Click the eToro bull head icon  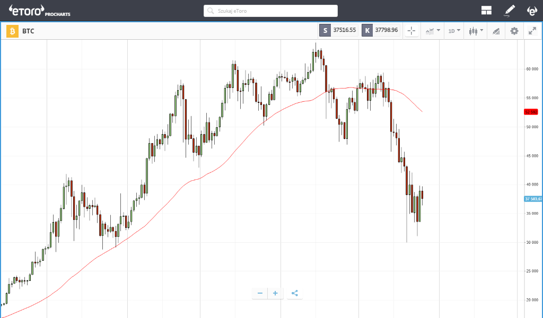532,11
